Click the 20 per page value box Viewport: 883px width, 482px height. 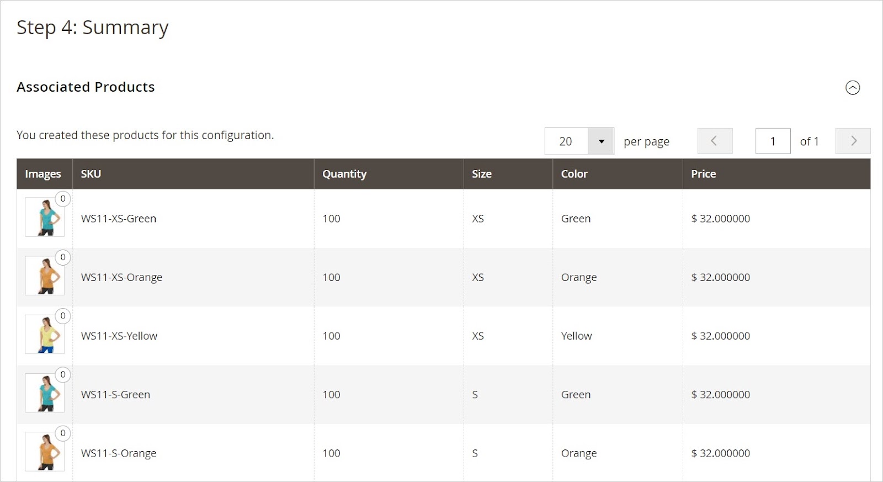566,141
